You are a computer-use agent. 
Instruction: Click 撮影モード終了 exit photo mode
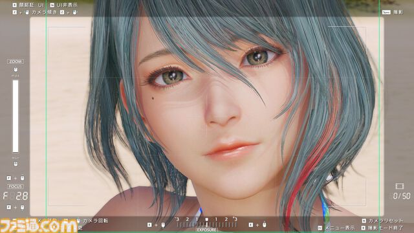(386, 228)
